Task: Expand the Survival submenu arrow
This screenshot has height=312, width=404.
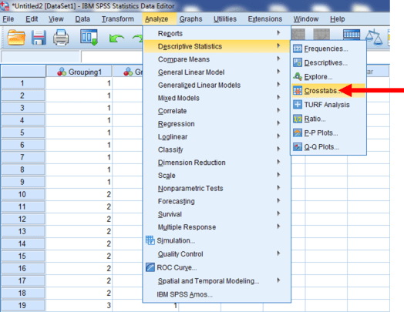Action: point(278,213)
